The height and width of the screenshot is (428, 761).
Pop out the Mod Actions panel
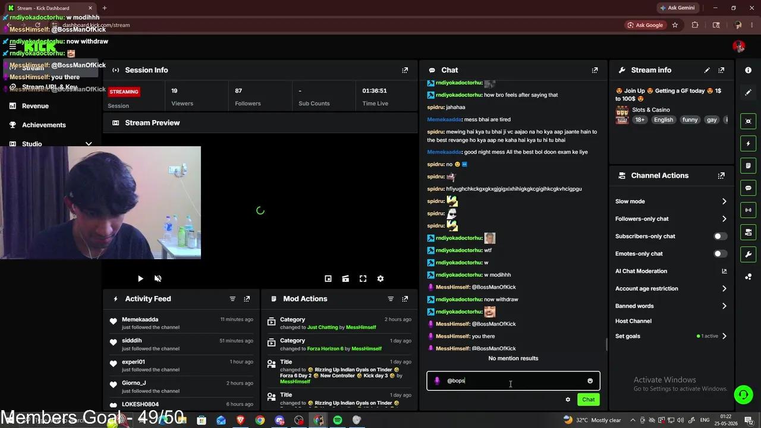tap(405, 299)
